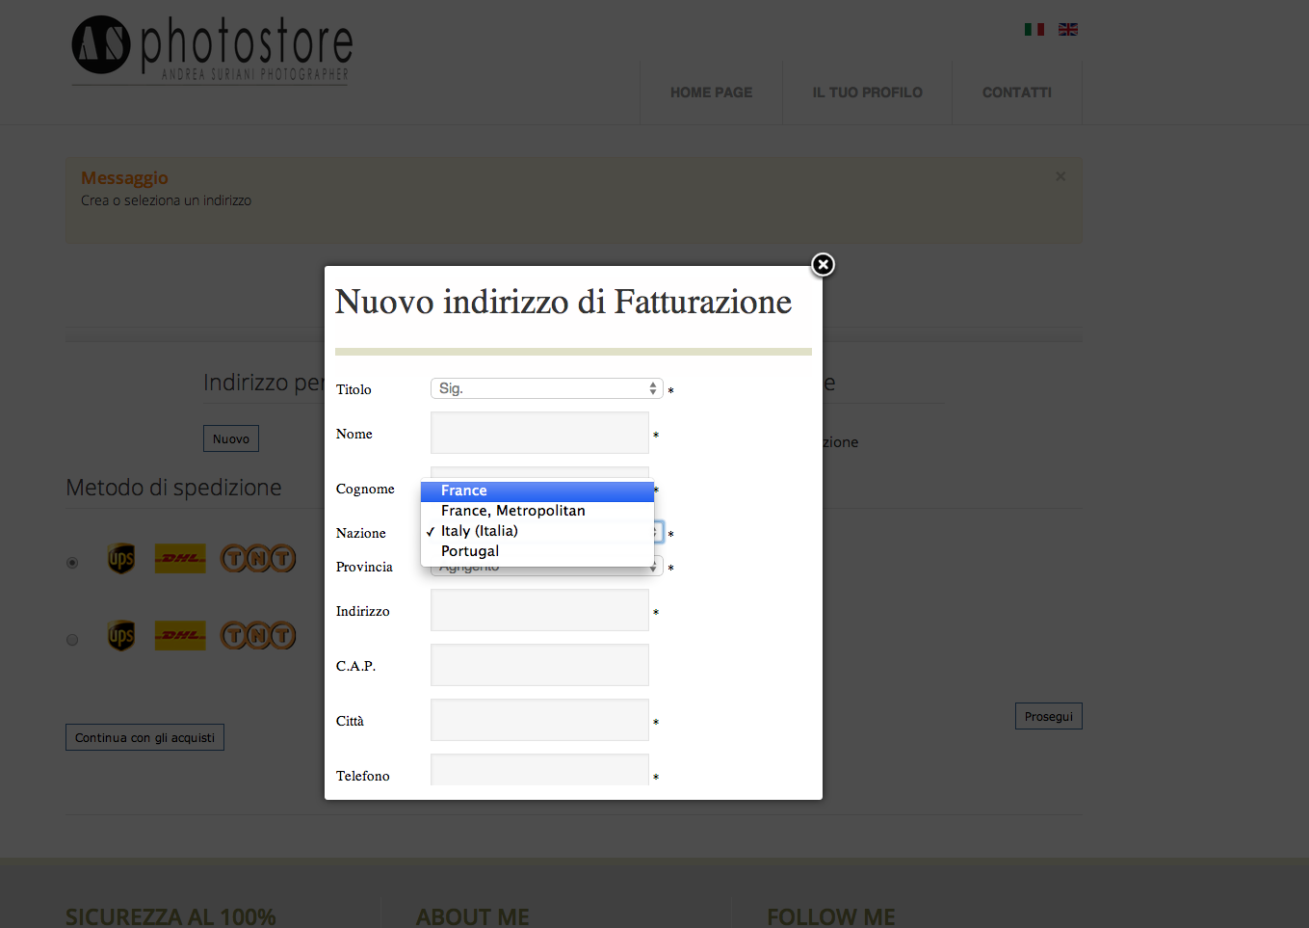
Task: Focus the Nome input field
Action: pos(539,433)
